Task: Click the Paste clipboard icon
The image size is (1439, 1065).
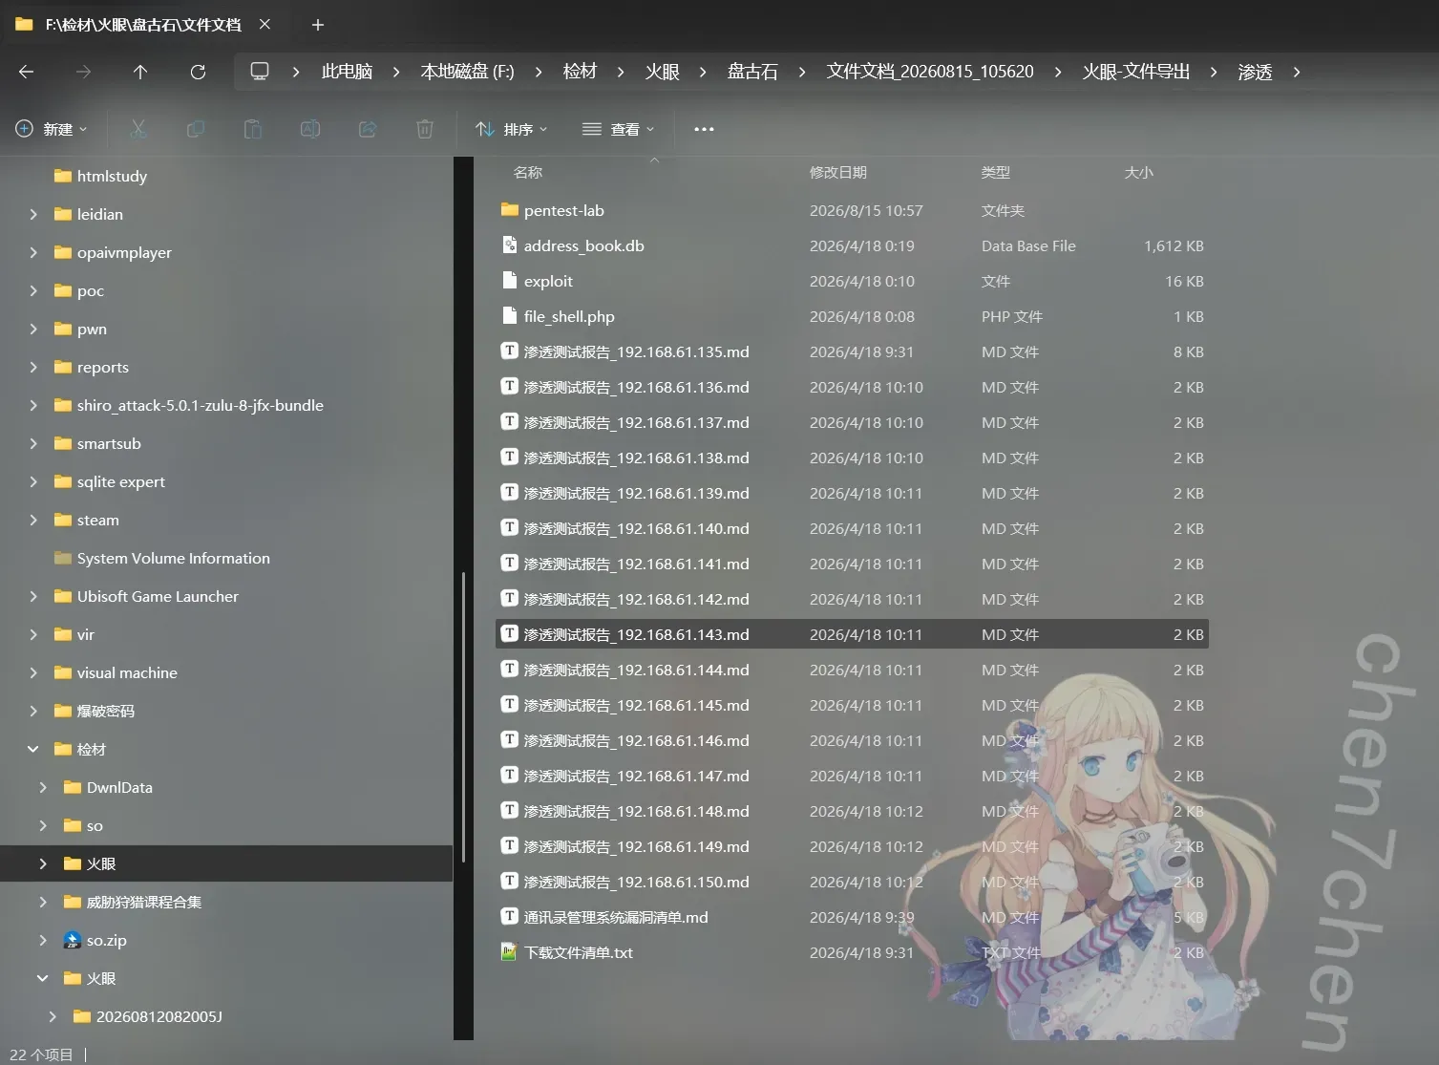Action: coord(253,129)
